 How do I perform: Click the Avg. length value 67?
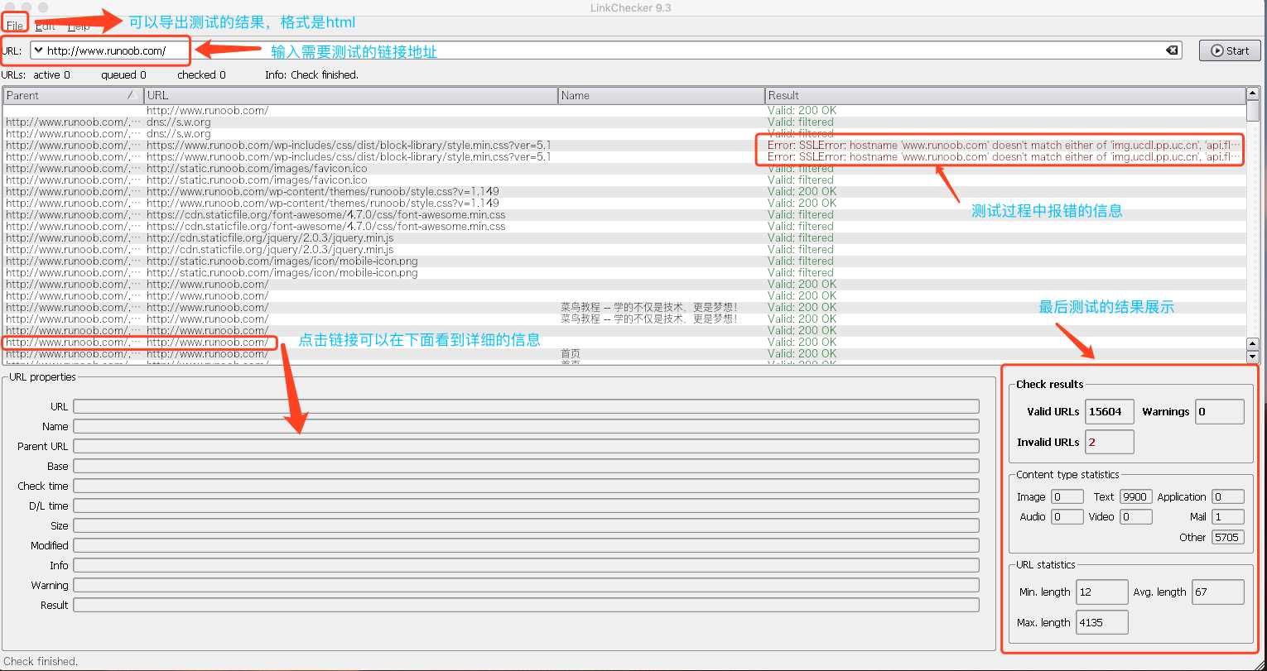coord(1218,592)
